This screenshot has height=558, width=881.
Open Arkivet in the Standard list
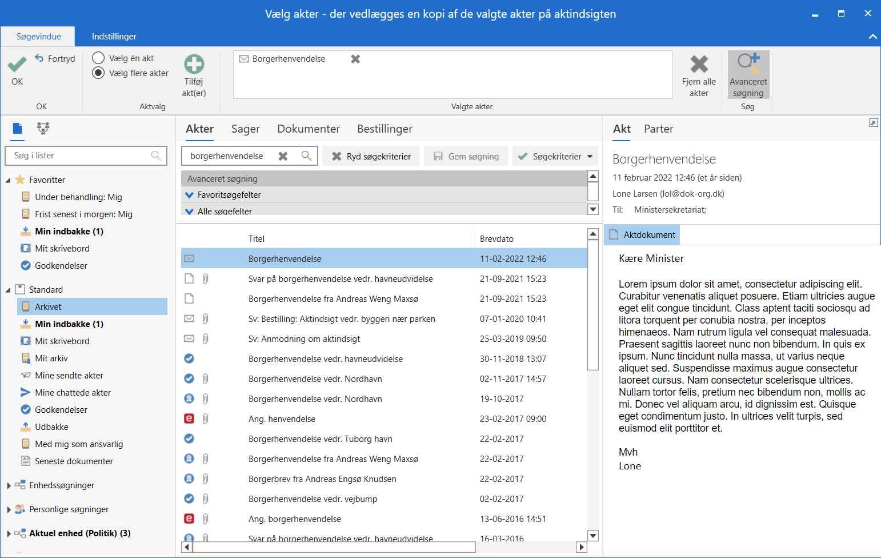tap(93, 306)
